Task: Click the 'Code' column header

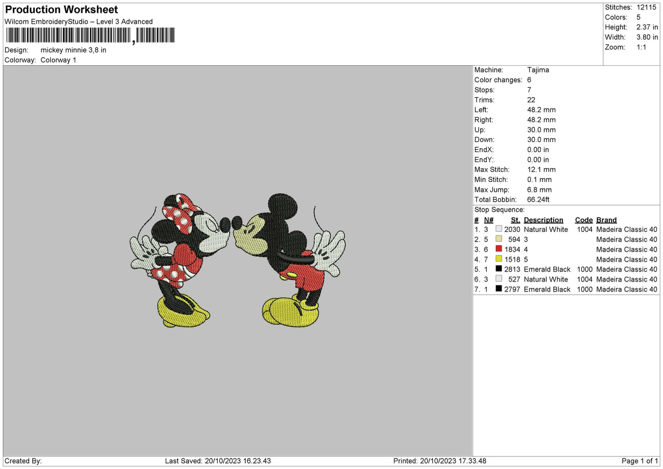Action: [x=584, y=220]
